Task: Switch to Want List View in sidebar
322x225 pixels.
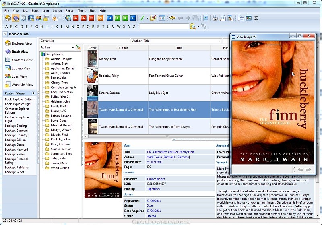Action: 19,85
